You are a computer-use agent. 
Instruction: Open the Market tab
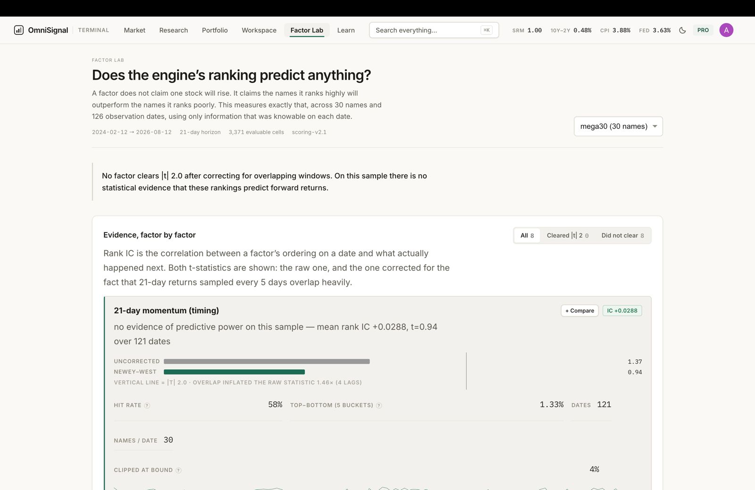point(134,30)
